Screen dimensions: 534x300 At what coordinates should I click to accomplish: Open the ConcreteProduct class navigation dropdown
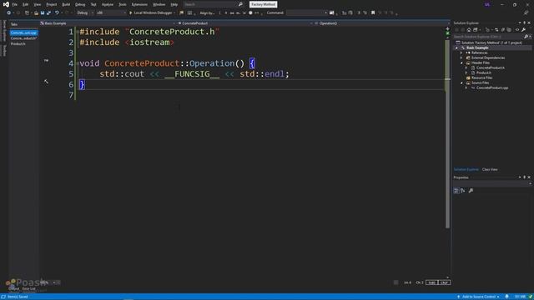tap(245, 23)
